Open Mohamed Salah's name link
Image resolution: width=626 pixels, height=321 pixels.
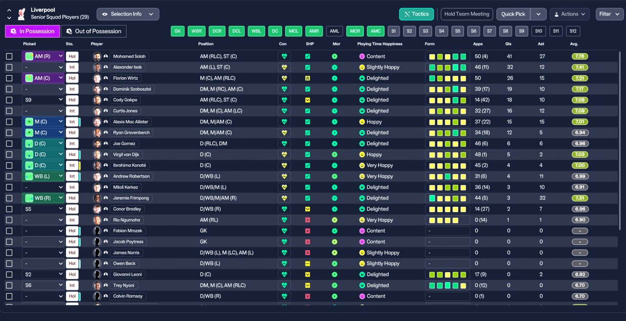130,56
